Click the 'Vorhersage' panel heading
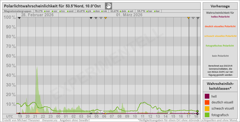Image resolution: width=240 pixels, height=122 pixels. pos(220,6)
